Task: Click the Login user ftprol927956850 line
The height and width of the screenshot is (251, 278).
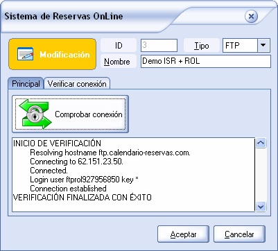Action: click(x=84, y=180)
